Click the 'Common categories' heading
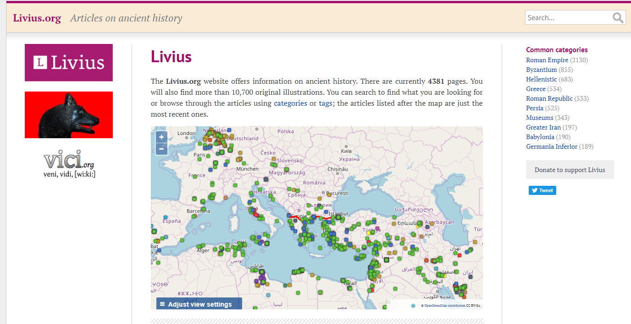The width and height of the screenshot is (631, 324). click(x=557, y=50)
